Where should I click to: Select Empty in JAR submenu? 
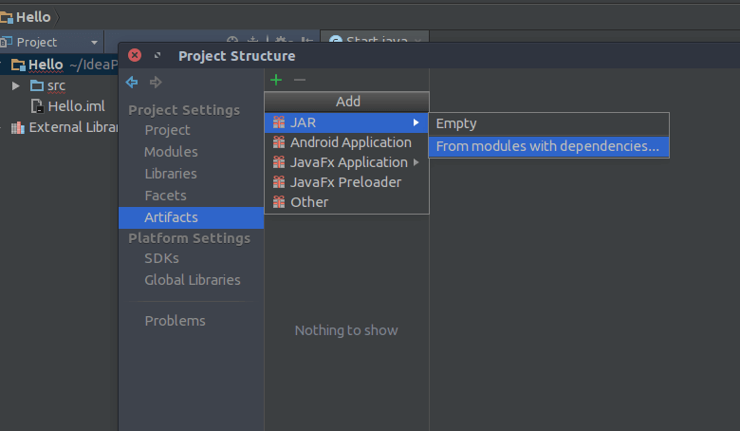coord(456,123)
